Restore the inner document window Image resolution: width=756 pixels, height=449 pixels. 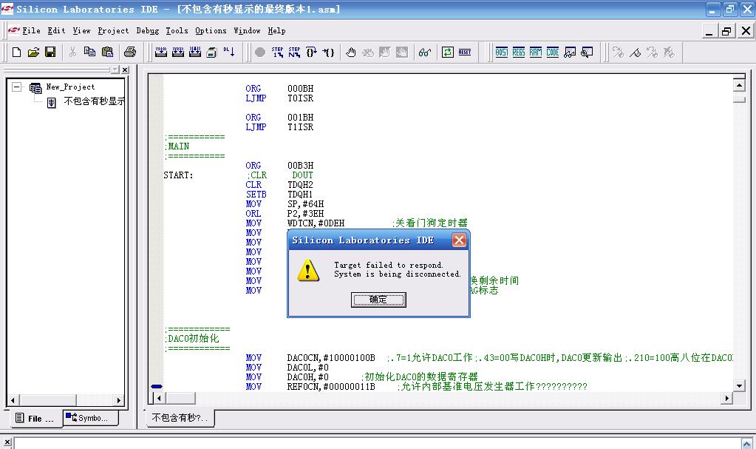pos(726,31)
